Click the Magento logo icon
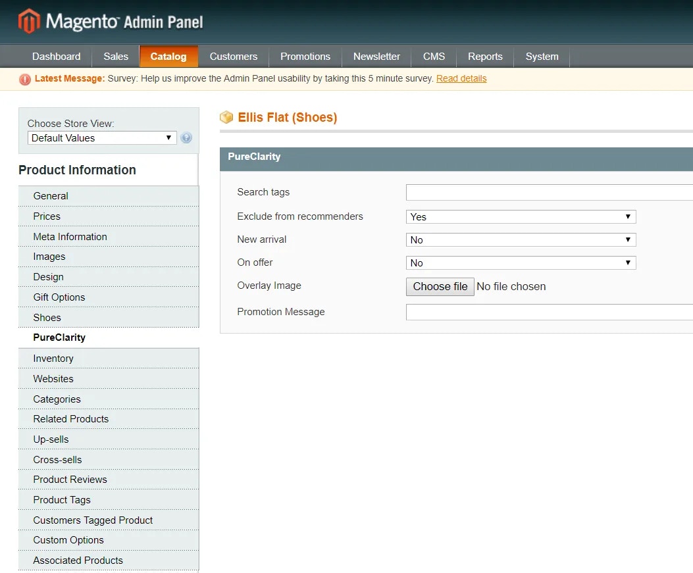 coord(29,21)
